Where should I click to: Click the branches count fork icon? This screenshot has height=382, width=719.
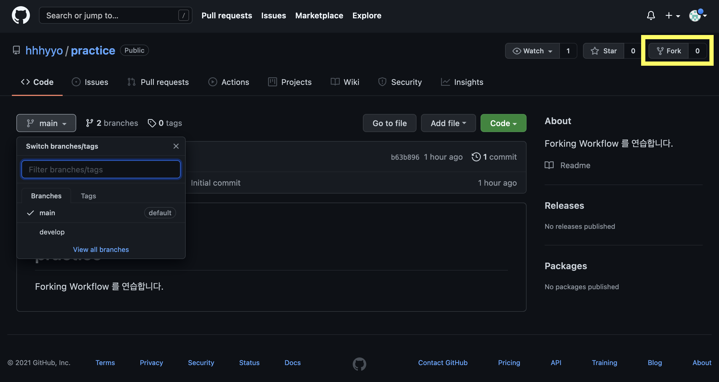(89, 123)
